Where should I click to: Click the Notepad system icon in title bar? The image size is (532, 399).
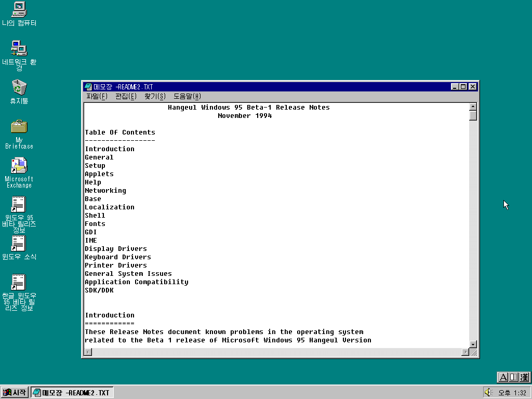pyautogui.click(x=88, y=87)
